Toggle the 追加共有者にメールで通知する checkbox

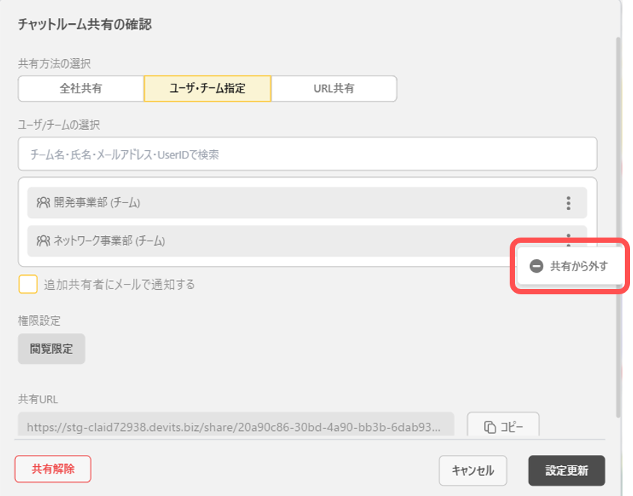click(x=28, y=285)
